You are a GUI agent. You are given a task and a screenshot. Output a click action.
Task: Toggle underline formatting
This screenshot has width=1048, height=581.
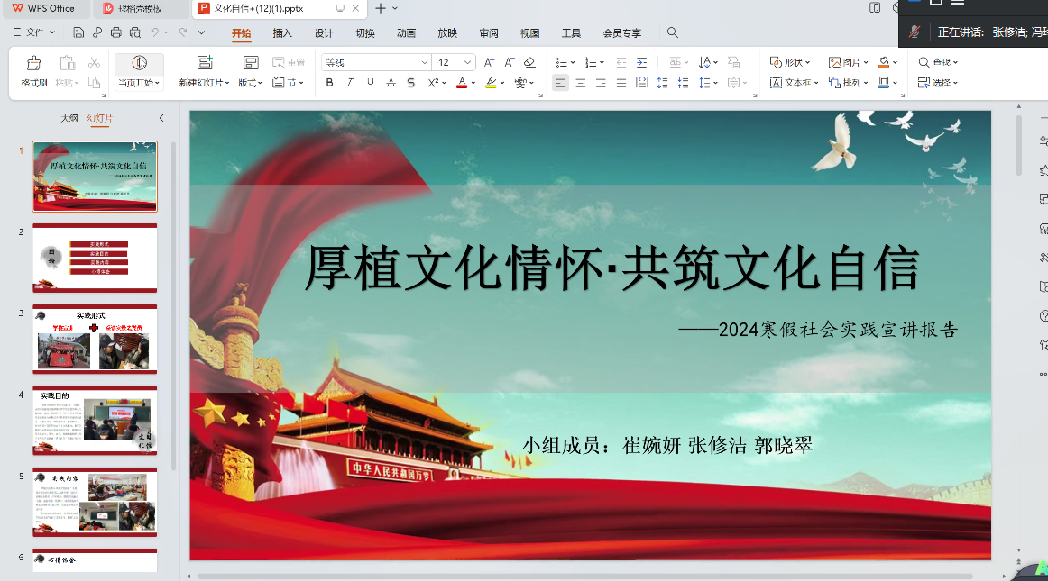coord(371,83)
